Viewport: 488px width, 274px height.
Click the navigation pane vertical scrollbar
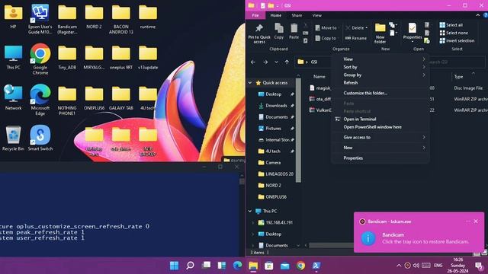point(298,130)
